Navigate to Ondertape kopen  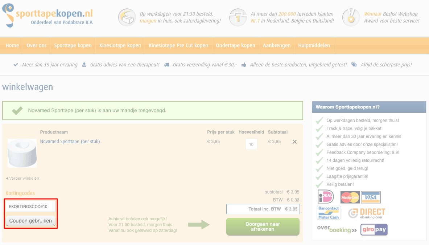(x=236, y=45)
